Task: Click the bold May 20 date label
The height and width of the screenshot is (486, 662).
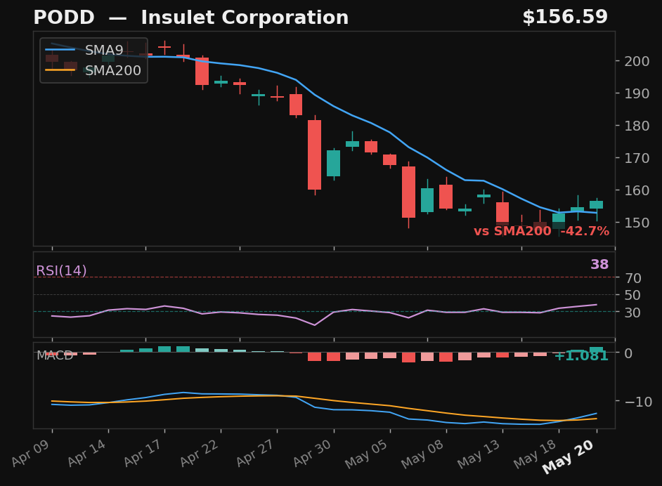Action: click(569, 456)
